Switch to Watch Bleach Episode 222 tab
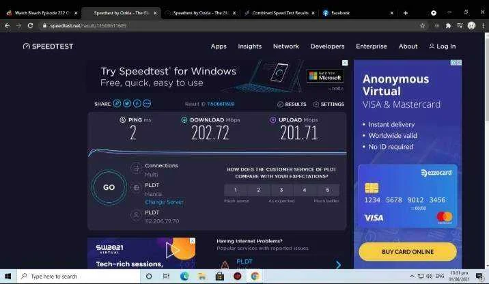489x284 pixels. click(40, 13)
